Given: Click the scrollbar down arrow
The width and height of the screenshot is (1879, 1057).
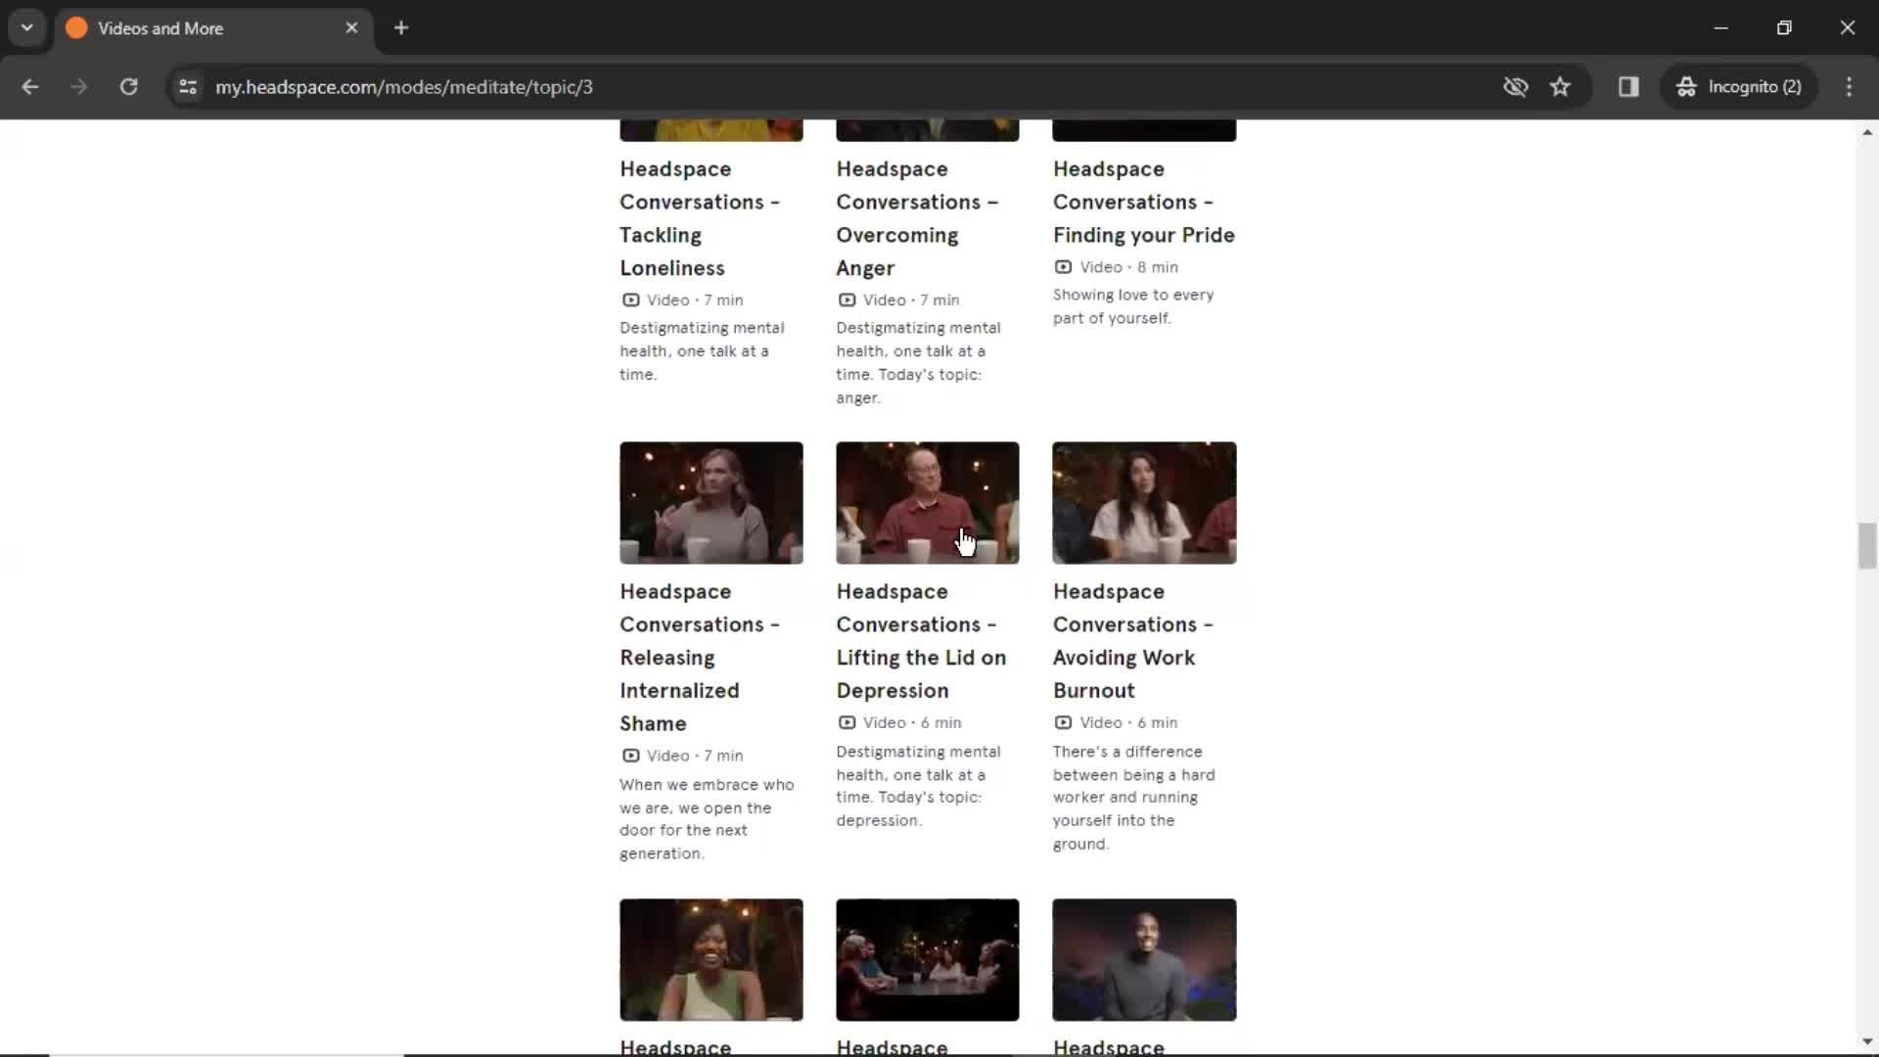Looking at the screenshot, I should click(1867, 1042).
